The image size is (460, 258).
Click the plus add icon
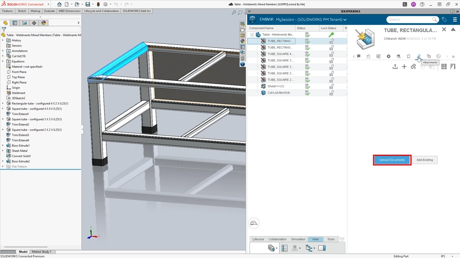[x=404, y=67]
